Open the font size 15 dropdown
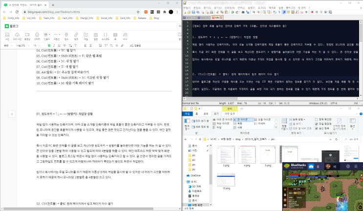363x211 pixels. pyautogui.click(x=37, y=45)
